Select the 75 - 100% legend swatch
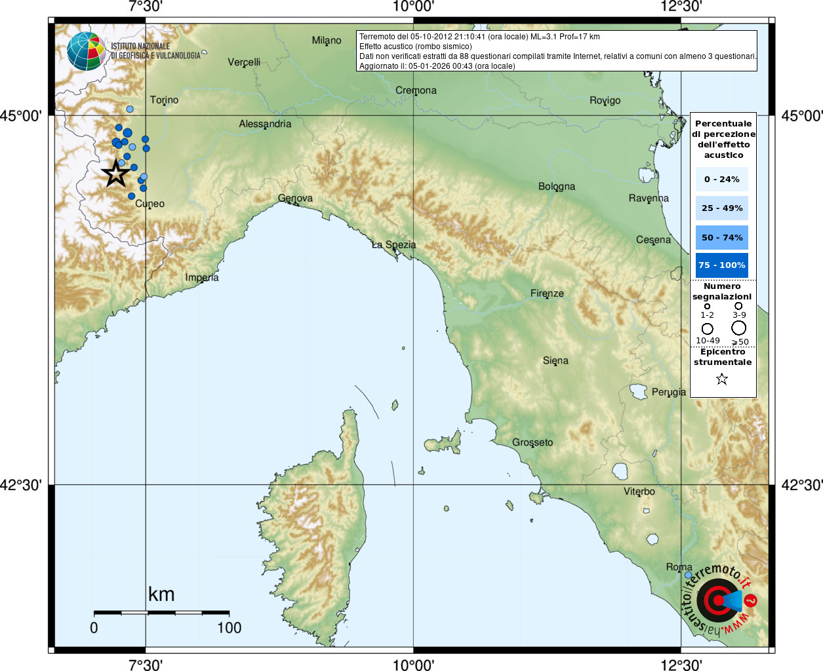Screen dimensions: 823x671 [x=722, y=265]
